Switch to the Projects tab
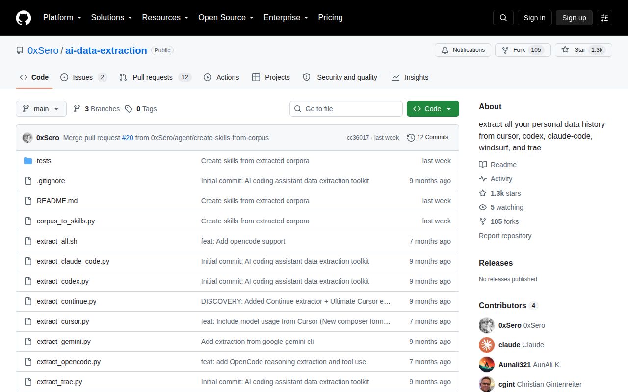Screen dimensions: 628x392 271,77
